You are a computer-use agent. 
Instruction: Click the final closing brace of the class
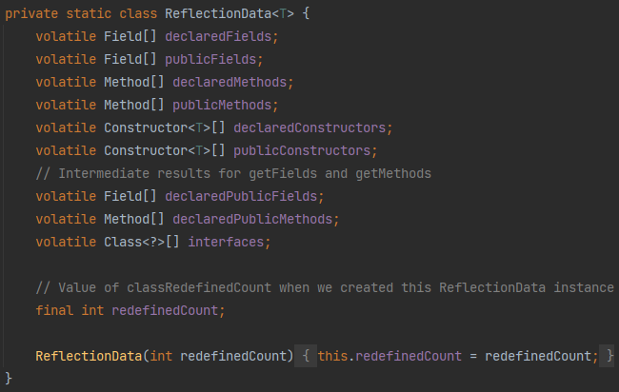click(x=10, y=379)
